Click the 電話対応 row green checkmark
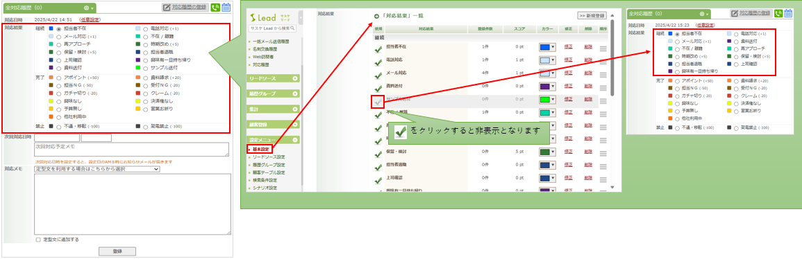Viewport: 802px width, 259px height. [378, 62]
